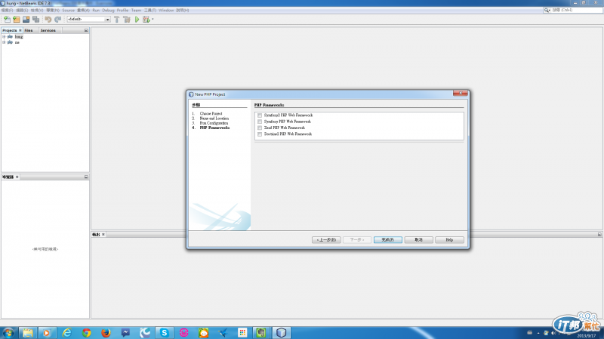This screenshot has height=339, width=604.
Task: Open the <default> configuration combo box
Action: tap(88, 20)
